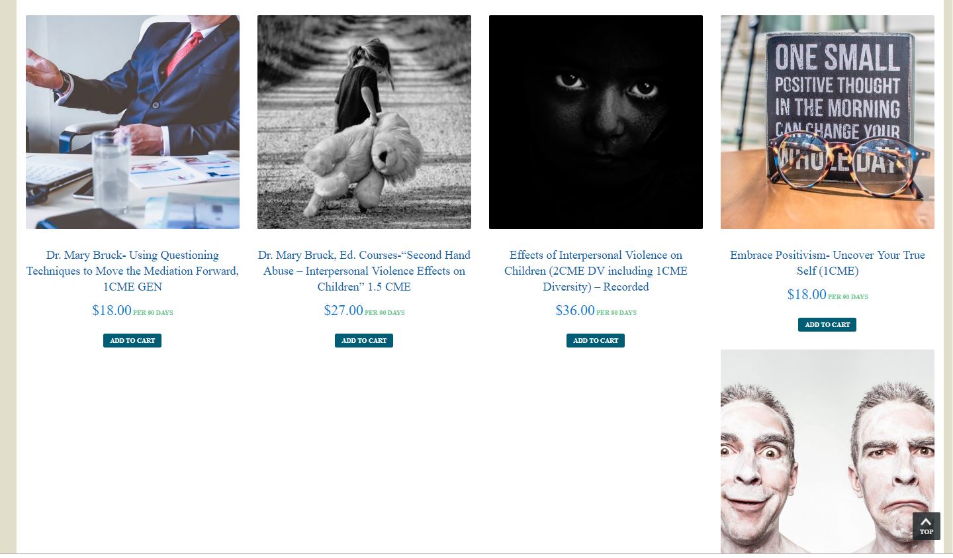Open the One Small Positive Thought image

tap(827, 122)
